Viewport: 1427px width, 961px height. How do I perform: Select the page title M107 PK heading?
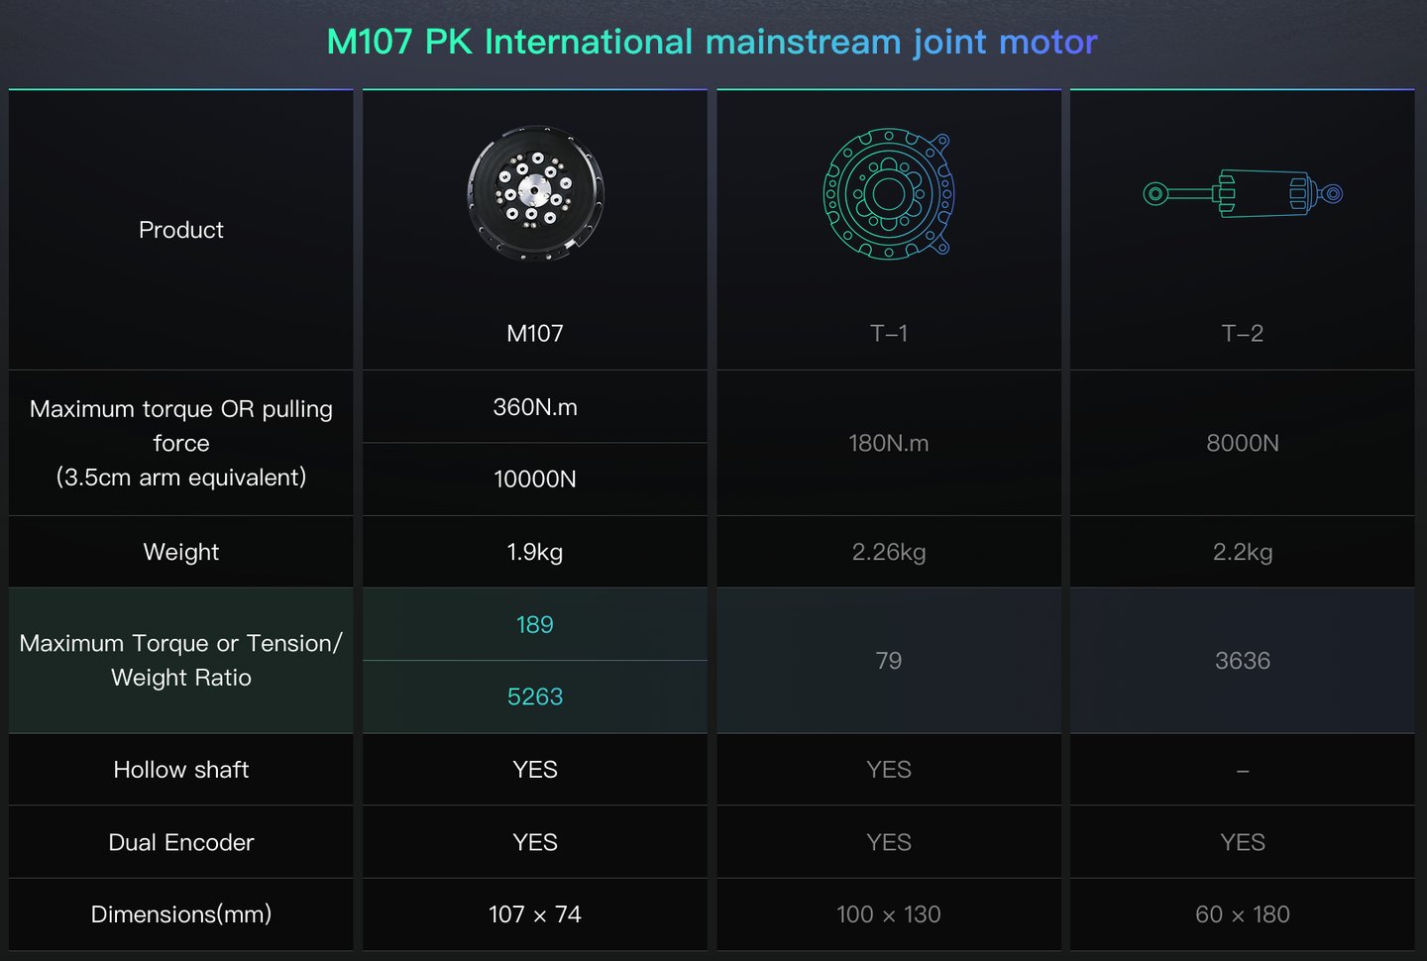712,42
